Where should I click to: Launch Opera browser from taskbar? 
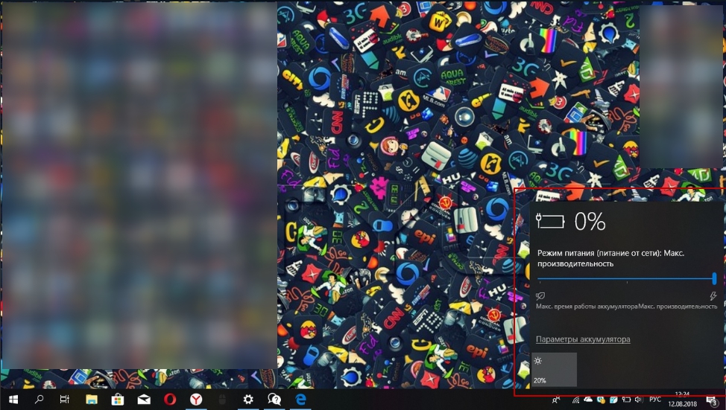(x=170, y=400)
